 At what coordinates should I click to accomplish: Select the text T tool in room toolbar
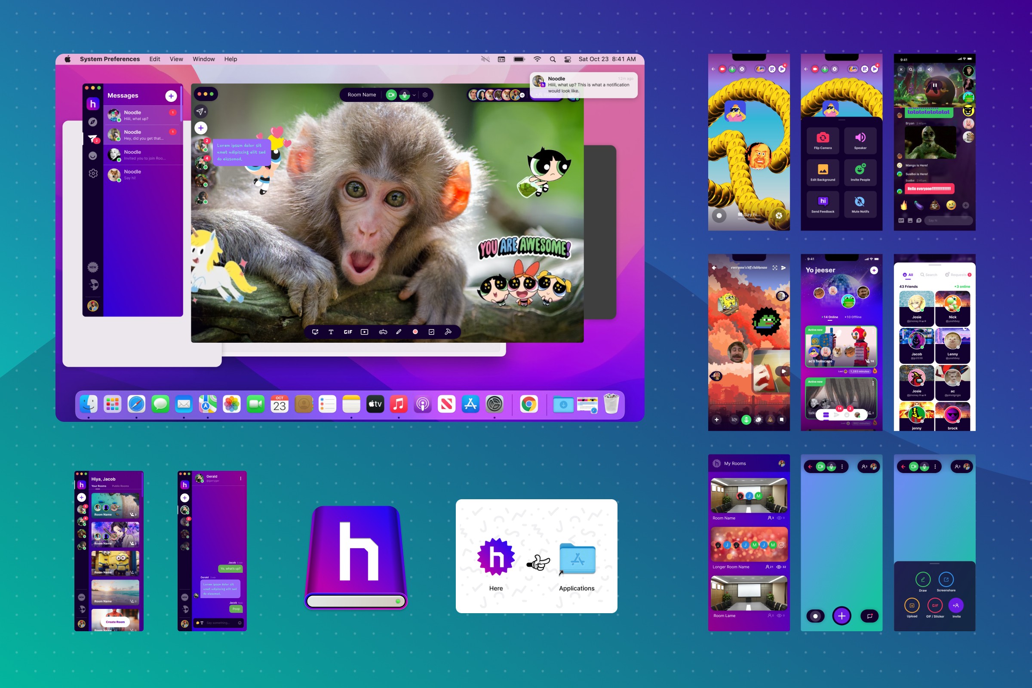[331, 332]
